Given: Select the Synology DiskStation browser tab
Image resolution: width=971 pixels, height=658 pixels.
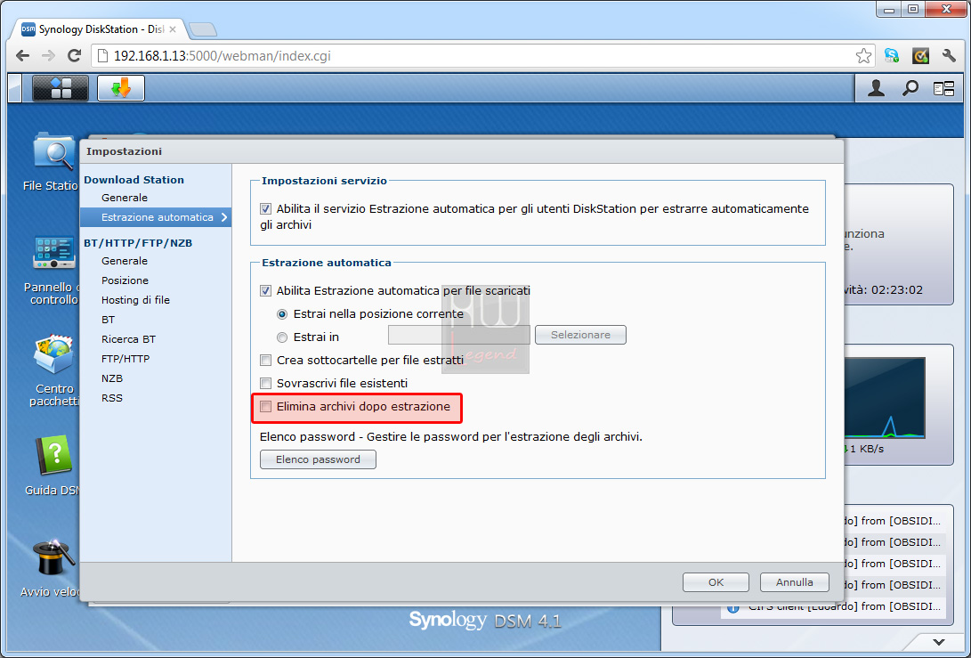Looking at the screenshot, I should (99, 29).
